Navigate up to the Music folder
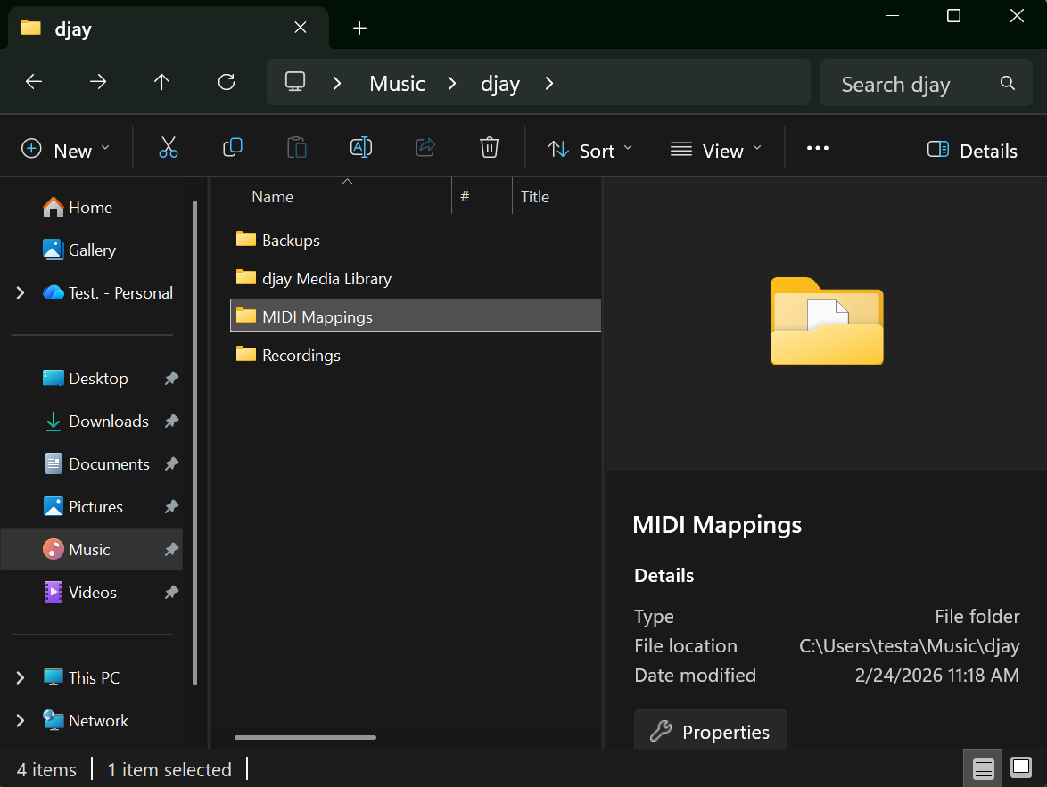 click(x=161, y=82)
